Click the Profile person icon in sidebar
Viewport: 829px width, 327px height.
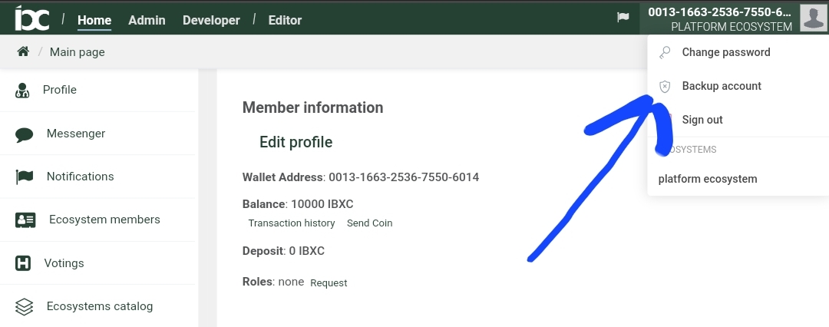(22, 90)
